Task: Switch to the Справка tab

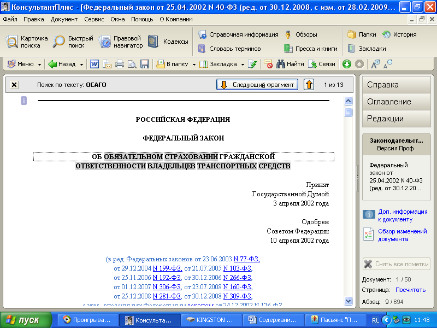Action: [x=397, y=85]
